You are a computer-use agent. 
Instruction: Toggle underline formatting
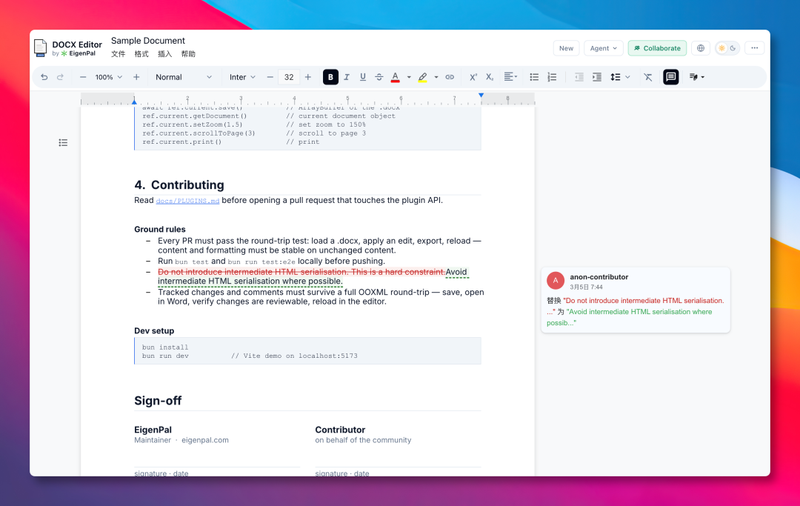coord(363,77)
